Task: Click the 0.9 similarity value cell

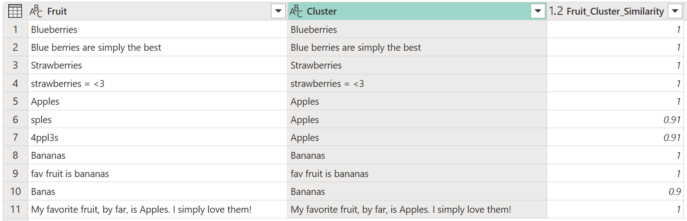Action: pyautogui.click(x=615, y=192)
